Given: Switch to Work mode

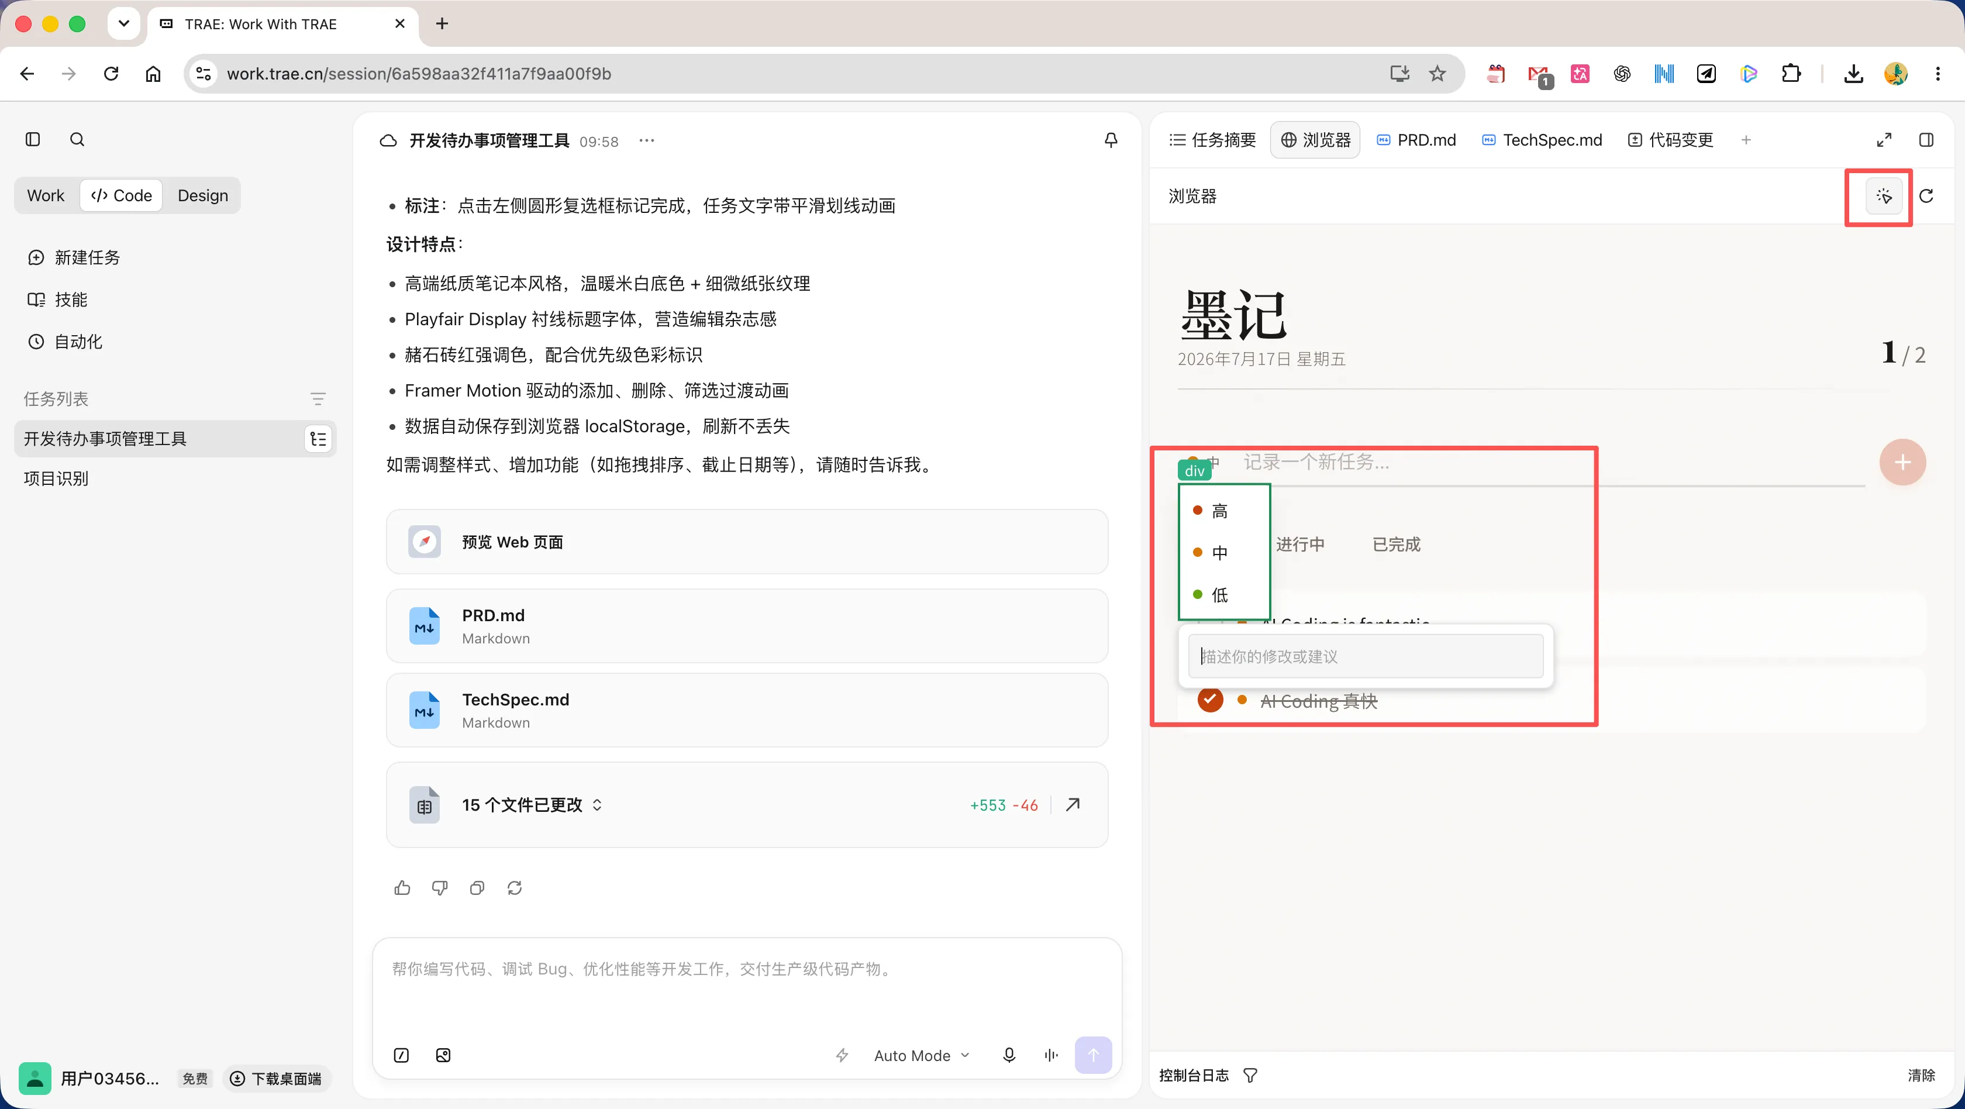Looking at the screenshot, I should (46, 196).
